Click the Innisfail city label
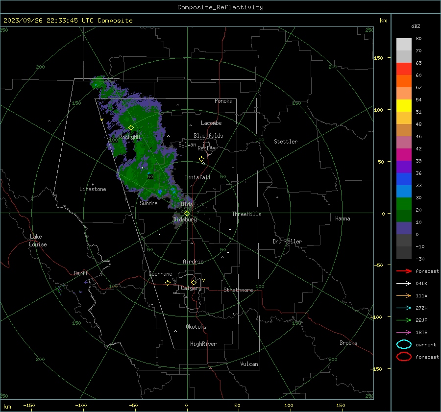 click(x=197, y=177)
